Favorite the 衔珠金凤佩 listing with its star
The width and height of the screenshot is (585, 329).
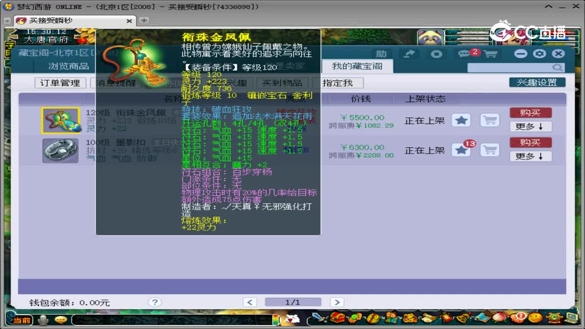coord(461,120)
